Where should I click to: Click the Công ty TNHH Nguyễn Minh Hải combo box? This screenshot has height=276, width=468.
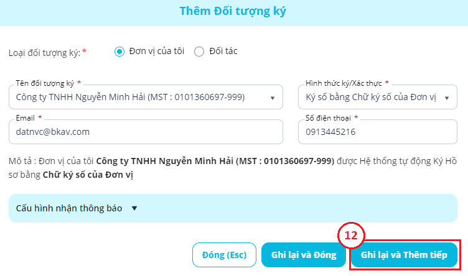[137, 97]
